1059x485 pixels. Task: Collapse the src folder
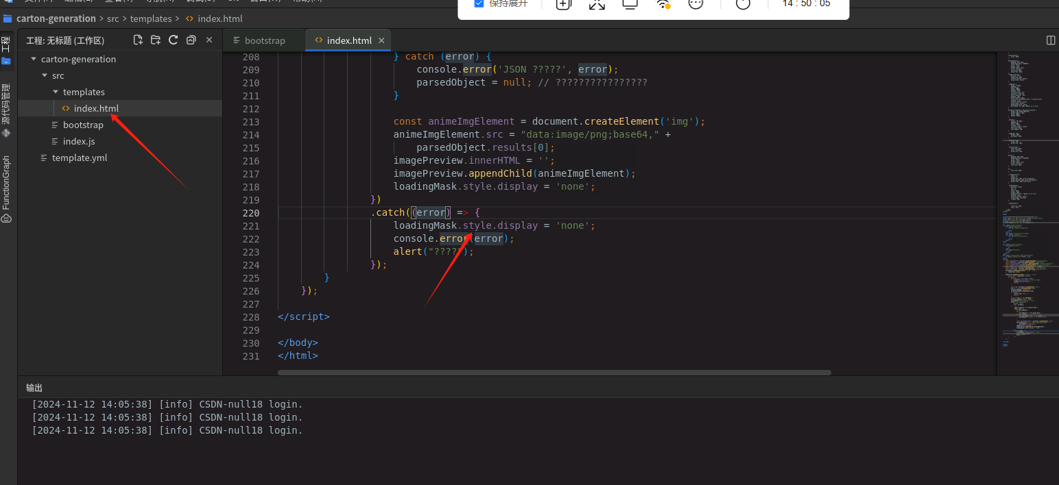pyautogui.click(x=45, y=76)
